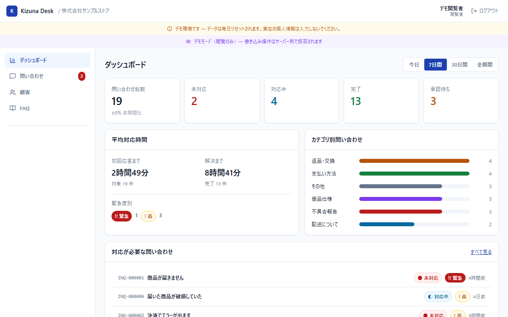Click the Kizuna Desk K logo icon
This screenshot has height=317, width=508.
[12, 11]
